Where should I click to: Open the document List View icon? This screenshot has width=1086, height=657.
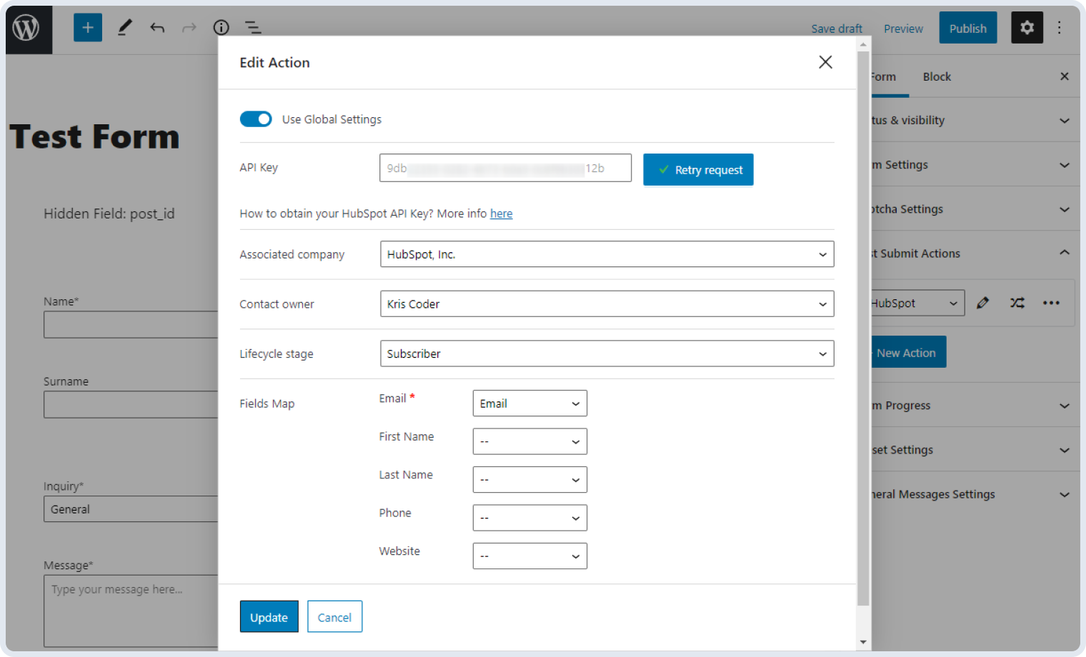click(x=253, y=27)
